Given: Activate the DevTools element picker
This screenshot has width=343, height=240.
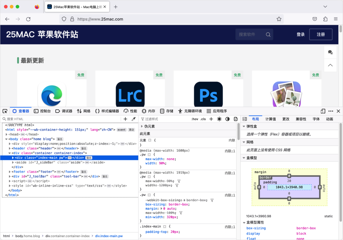Looking at the screenshot, I should [5, 111].
